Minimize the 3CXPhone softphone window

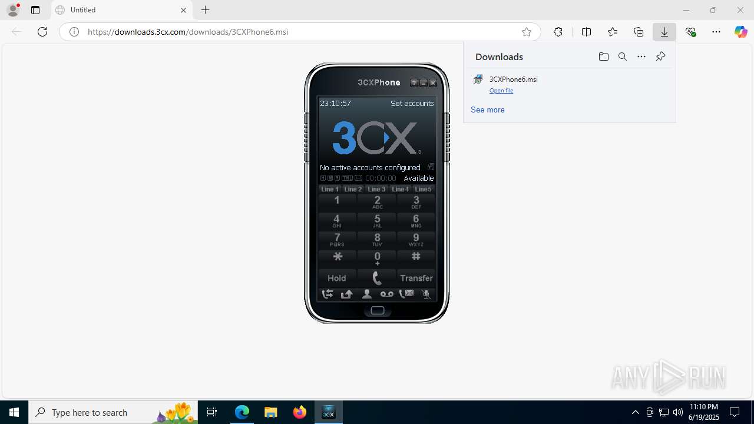pyautogui.click(x=424, y=83)
